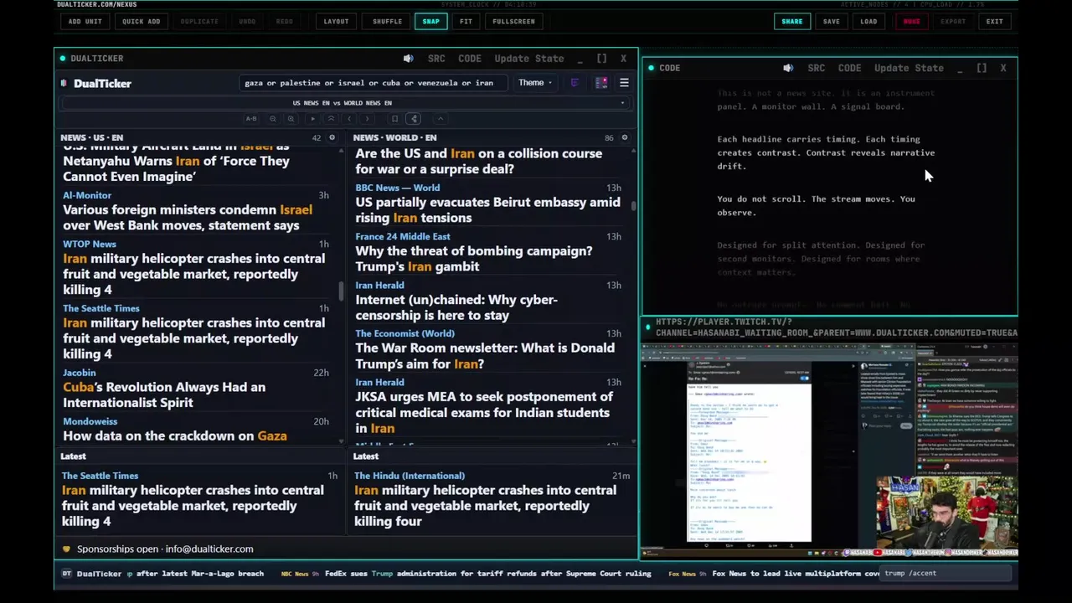This screenshot has width=1072, height=603.
Task: Switch to FULLSCREEN mode
Action: tap(513, 21)
